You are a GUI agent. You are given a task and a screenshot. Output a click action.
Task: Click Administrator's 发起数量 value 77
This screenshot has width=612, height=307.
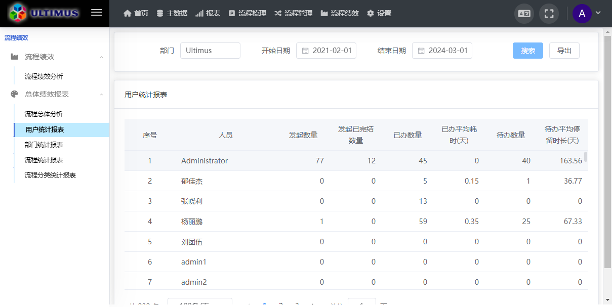pyautogui.click(x=319, y=161)
